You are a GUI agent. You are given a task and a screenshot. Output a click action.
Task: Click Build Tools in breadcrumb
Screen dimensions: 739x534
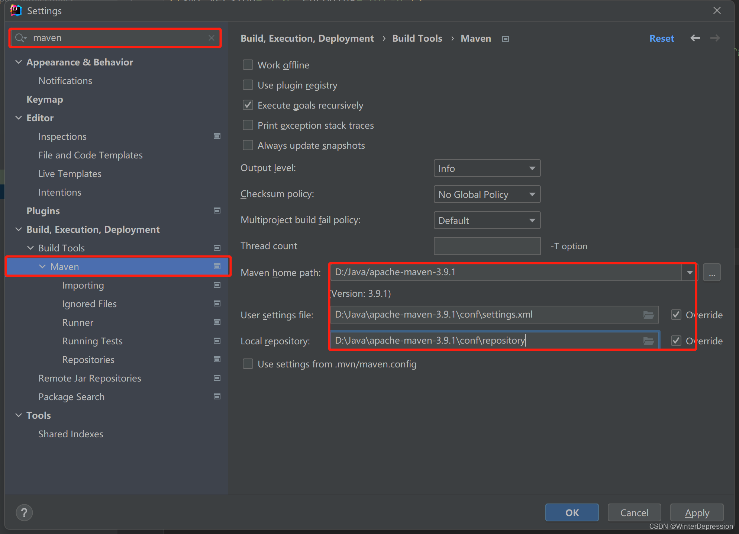[x=417, y=38]
